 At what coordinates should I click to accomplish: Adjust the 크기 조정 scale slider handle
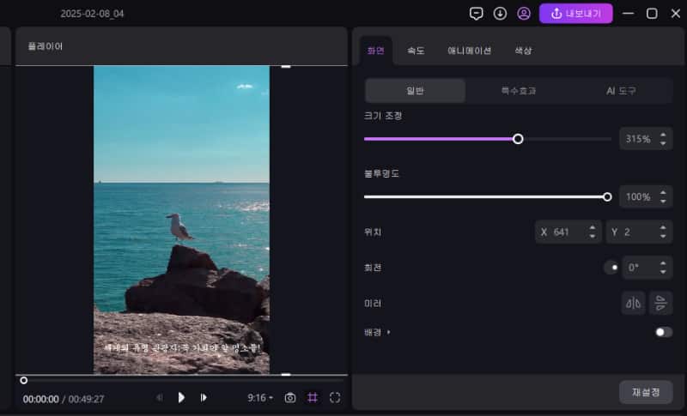(x=518, y=139)
